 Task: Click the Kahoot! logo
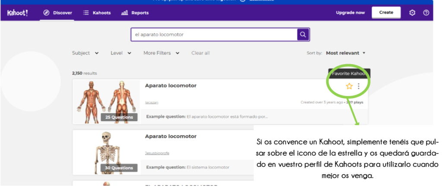coord(17,13)
